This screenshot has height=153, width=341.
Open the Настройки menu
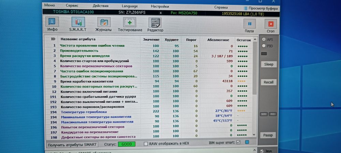tap(160, 7)
